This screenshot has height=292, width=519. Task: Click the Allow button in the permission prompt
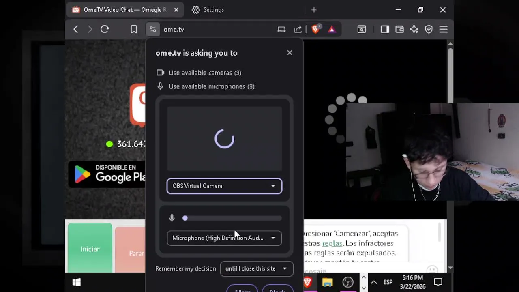click(242, 290)
